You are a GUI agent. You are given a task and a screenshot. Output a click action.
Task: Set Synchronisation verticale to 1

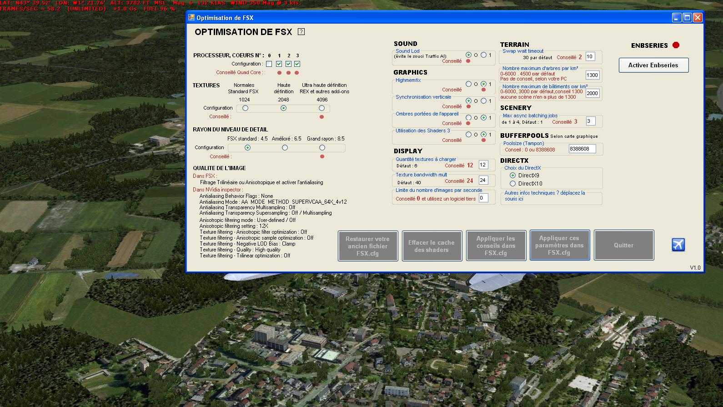tap(483, 101)
